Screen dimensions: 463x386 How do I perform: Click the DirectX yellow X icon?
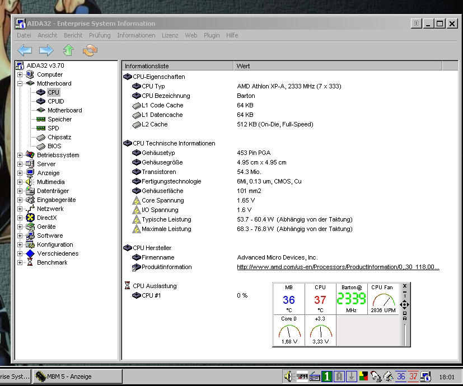(x=30, y=218)
